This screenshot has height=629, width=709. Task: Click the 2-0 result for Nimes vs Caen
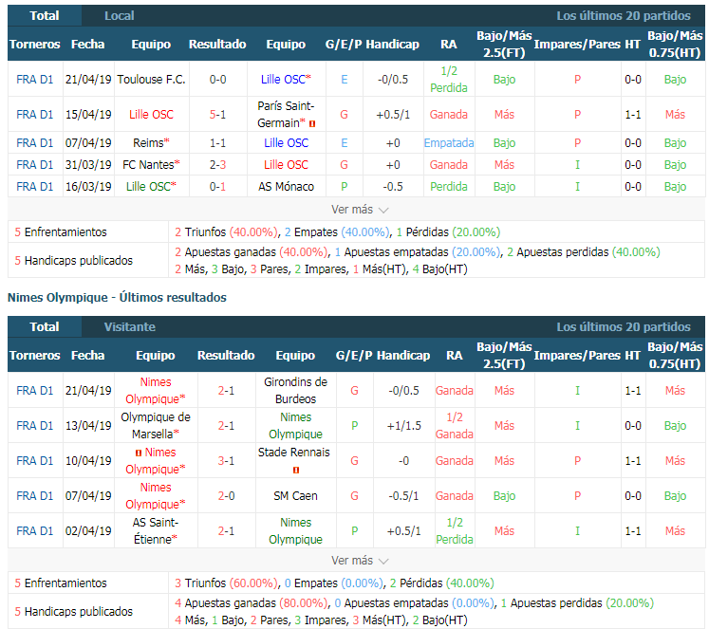(226, 496)
